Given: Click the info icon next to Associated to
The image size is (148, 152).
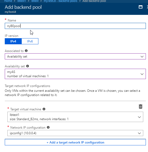Looking at the screenshot, I should pyautogui.click(x=26, y=51).
